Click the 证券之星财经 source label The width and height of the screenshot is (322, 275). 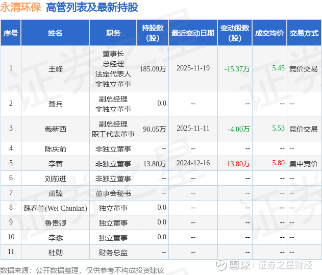point(285,265)
